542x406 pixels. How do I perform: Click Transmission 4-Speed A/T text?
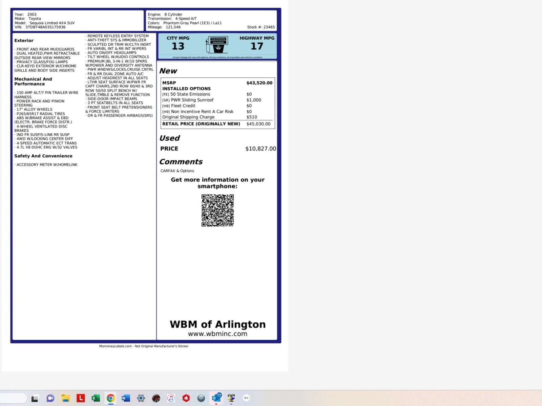[172, 19]
